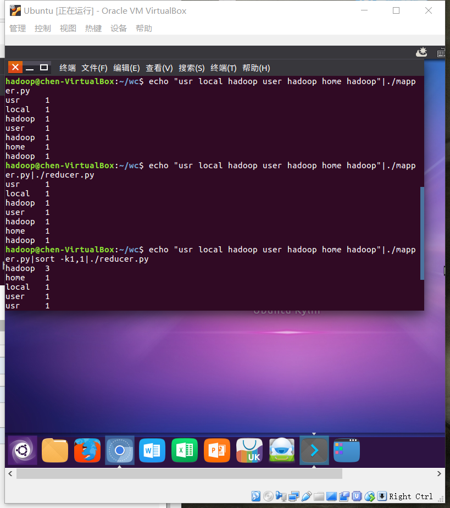Open the file manager folder in dock
Viewport: 450px width, 508px height.
(55, 450)
